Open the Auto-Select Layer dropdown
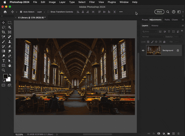185x136 pixels. 41,12
